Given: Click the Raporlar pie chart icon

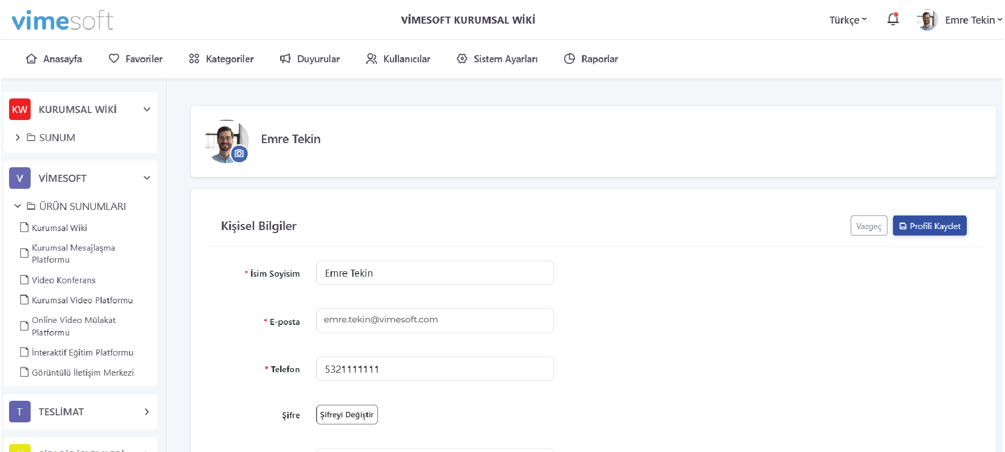Looking at the screenshot, I should 569,59.
